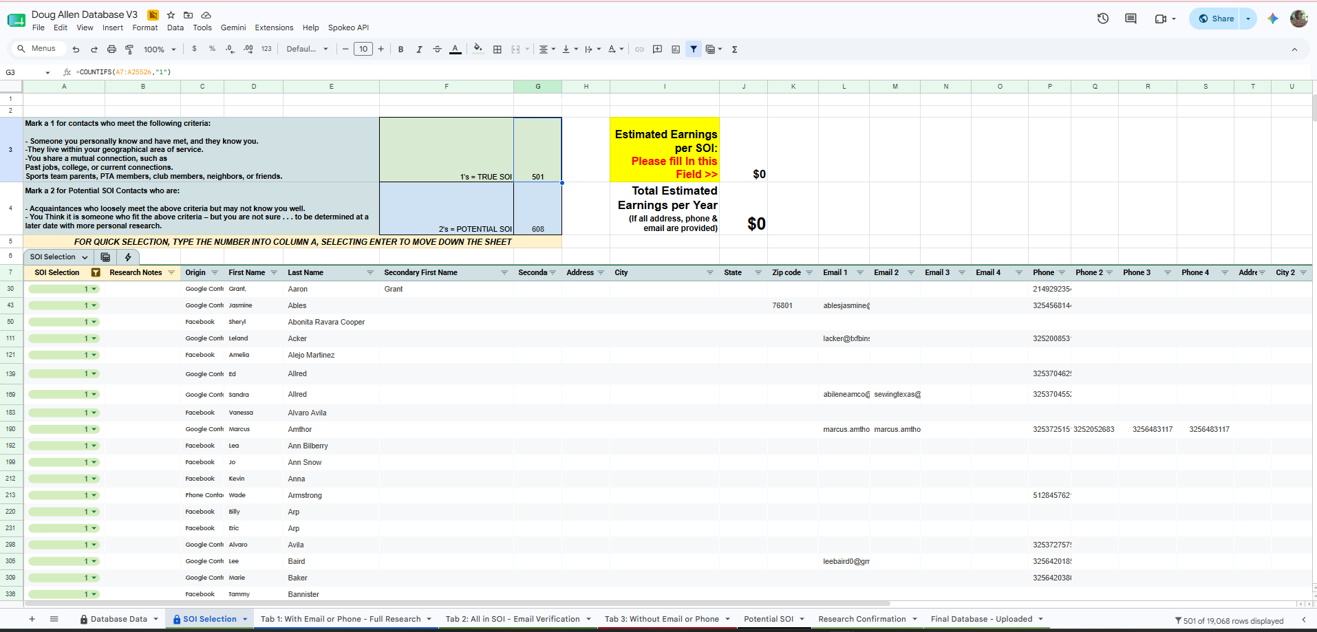
Task: Collapse the toolbar with chevron
Action: point(1294,50)
